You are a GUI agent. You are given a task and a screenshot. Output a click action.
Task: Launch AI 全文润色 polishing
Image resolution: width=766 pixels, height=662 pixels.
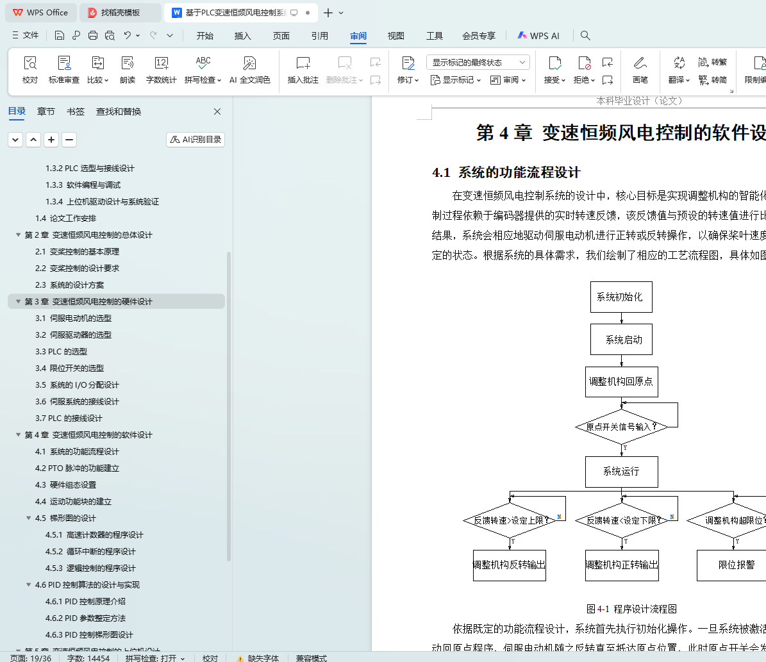point(249,70)
